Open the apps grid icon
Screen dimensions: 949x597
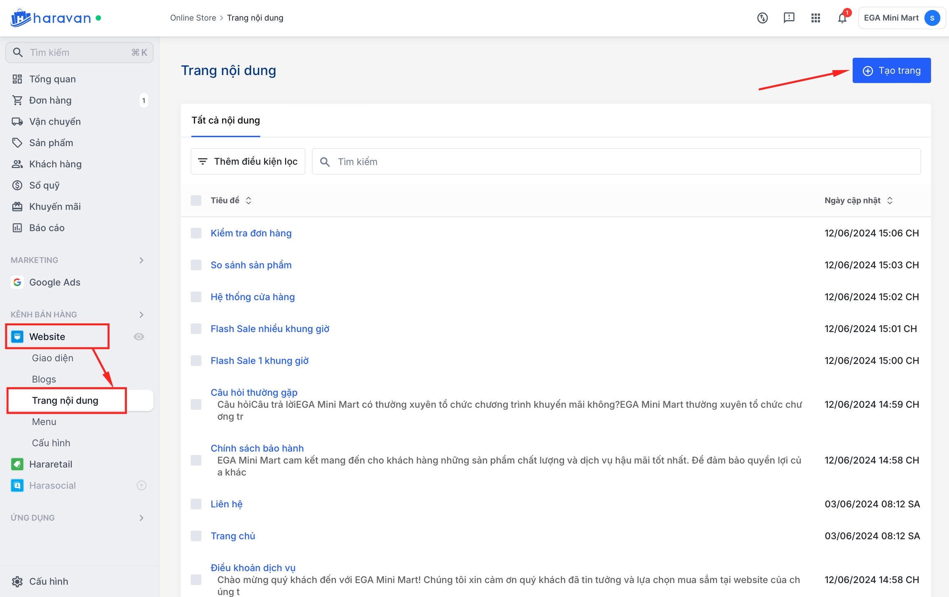coord(816,18)
